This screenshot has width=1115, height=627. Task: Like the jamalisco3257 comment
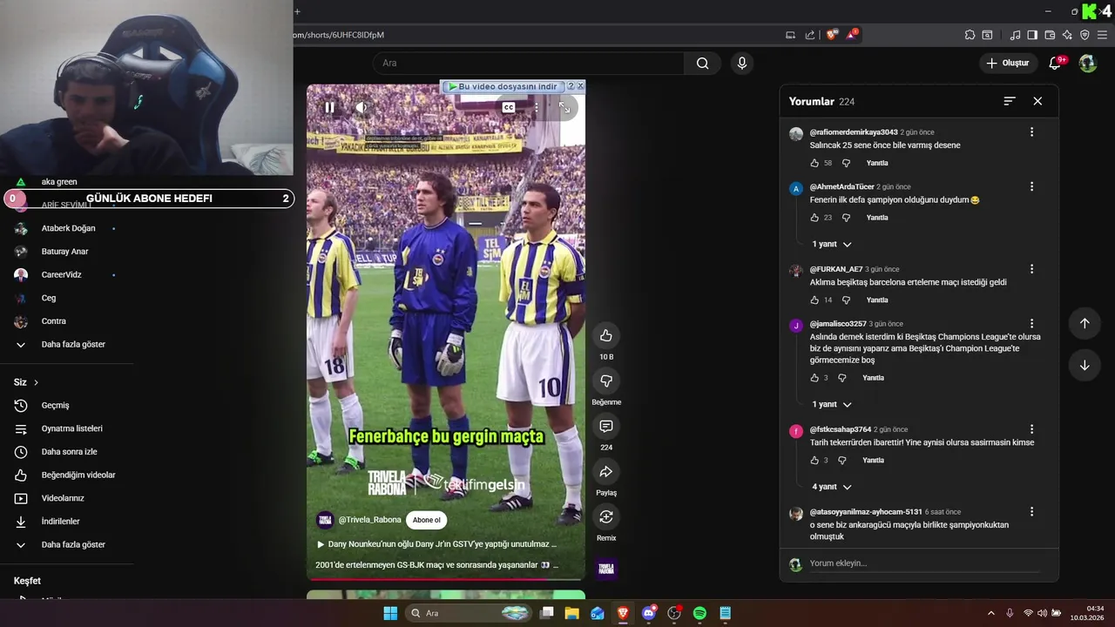[814, 378]
